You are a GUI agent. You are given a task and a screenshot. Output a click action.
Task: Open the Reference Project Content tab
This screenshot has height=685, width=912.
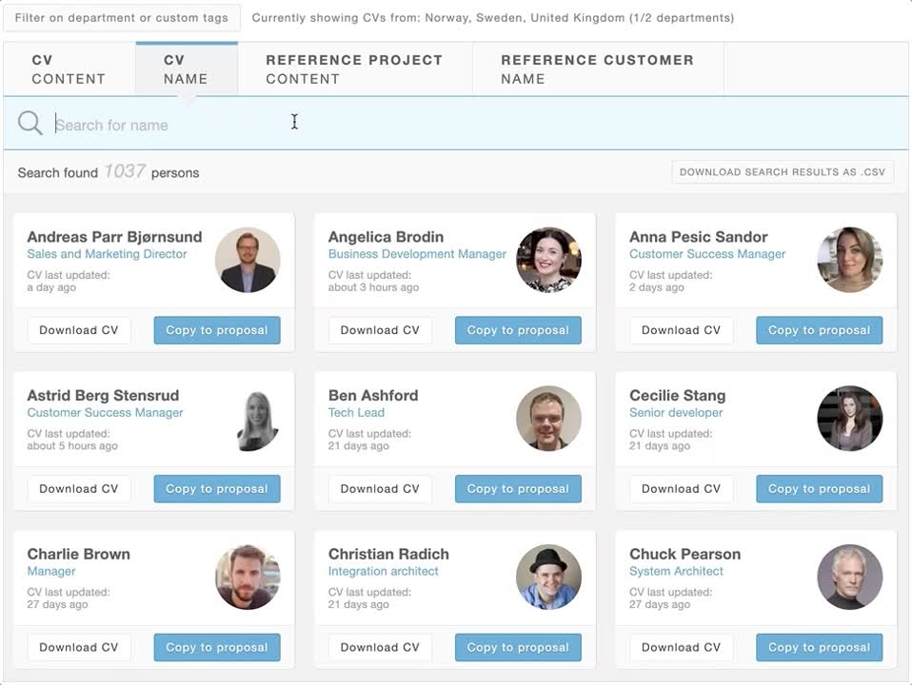point(354,69)
